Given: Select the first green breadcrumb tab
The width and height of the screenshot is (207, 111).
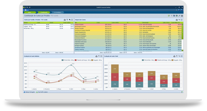Looking at the screenshot, I should point(29,13).
